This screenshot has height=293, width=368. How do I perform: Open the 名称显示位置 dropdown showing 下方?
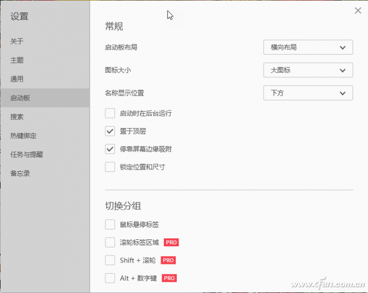click(x=308, y=93)
